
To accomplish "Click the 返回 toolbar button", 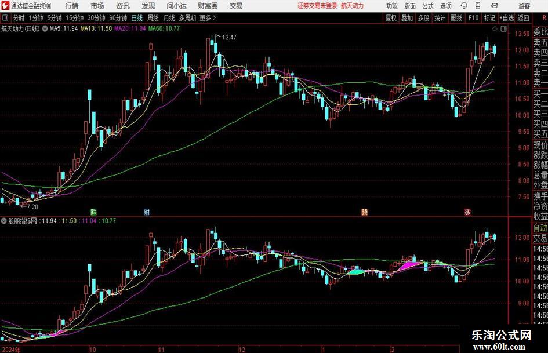I will (x=523, y=18).
